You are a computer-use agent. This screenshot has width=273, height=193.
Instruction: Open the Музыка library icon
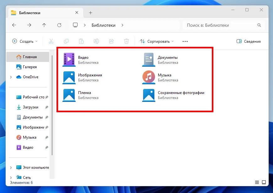148,77
